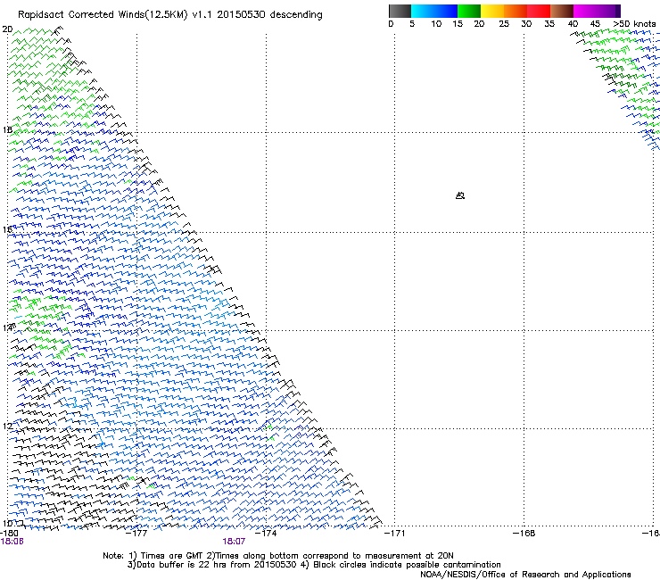Click the '>50 knots' legend label
The height and width of the screenshot is (580, 660).
click(x=634, y=24)
